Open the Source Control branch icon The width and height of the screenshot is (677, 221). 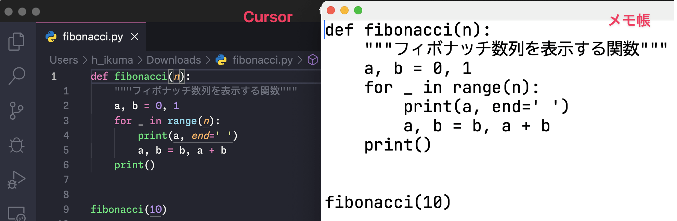16,110
